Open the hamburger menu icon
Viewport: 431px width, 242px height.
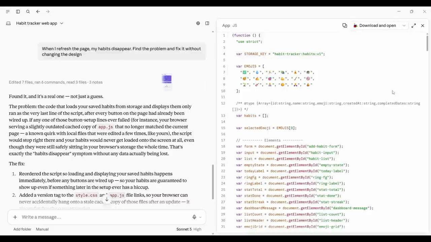8,11
